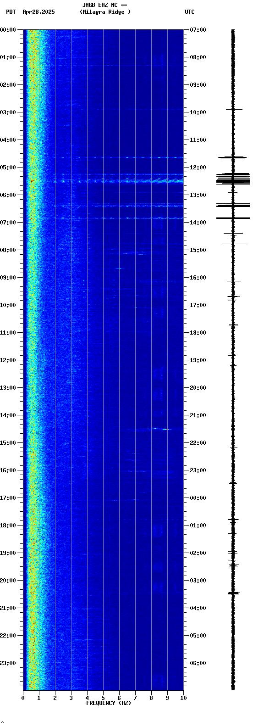Click the PDT time label '23:00'
Screen dimensions: 253x727
click(x=8, y=663)
